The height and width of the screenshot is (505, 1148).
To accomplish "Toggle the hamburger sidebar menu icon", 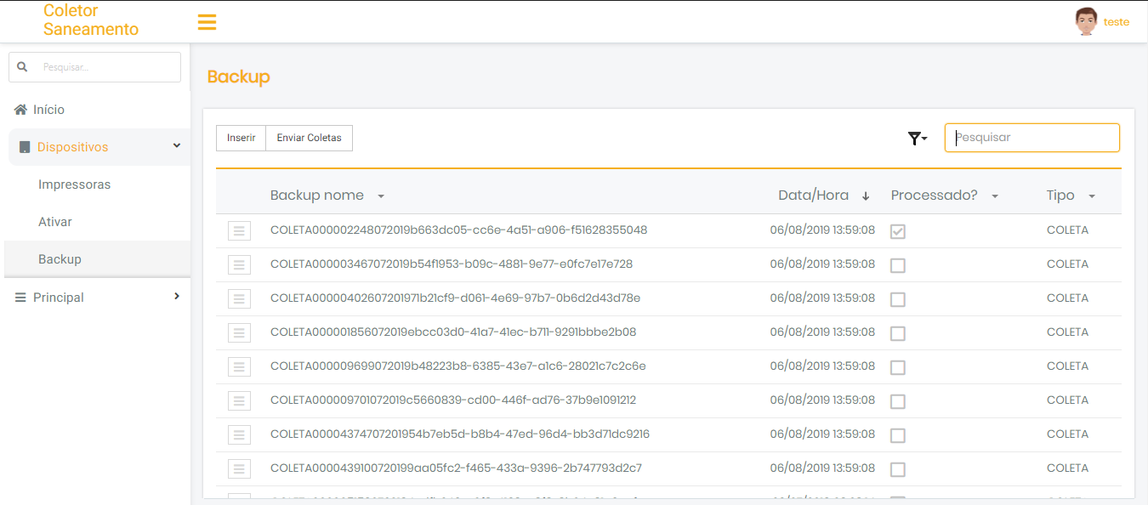I will [207, 22].
